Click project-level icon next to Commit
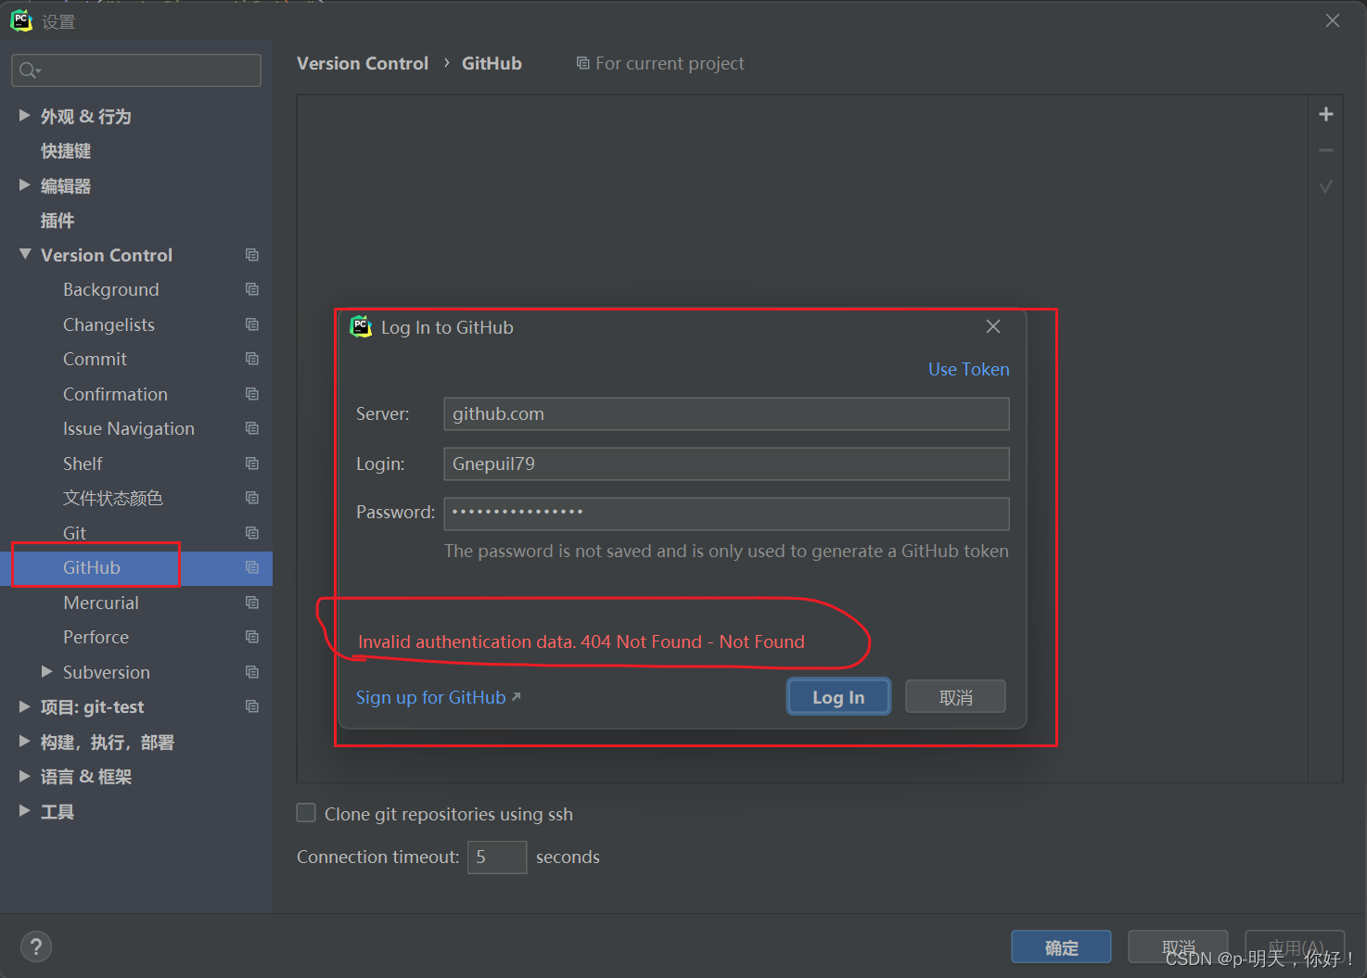 point(251,359)
